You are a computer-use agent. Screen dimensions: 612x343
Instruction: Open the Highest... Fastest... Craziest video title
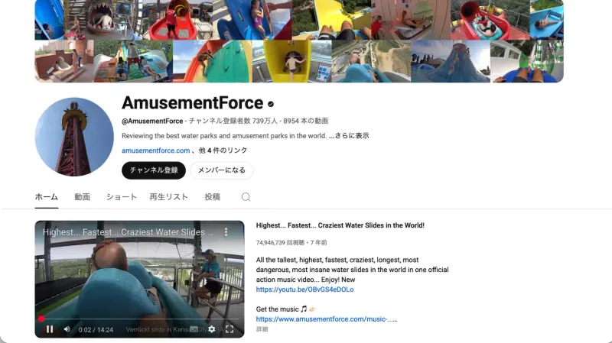tap(340, 225)
